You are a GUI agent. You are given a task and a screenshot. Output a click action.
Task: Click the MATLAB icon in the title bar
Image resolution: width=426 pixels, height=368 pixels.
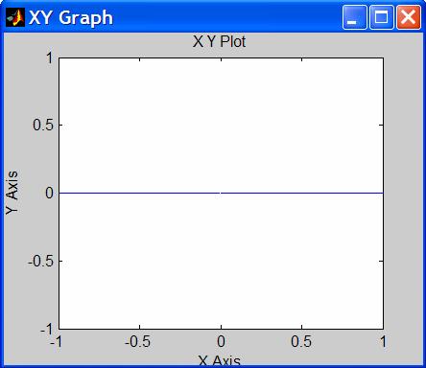pos(15,17)
